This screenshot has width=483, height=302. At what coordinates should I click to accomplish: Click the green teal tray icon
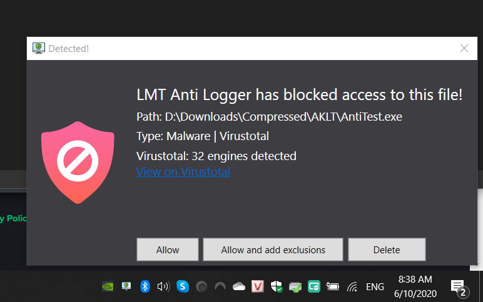click(x=313, y=286)
